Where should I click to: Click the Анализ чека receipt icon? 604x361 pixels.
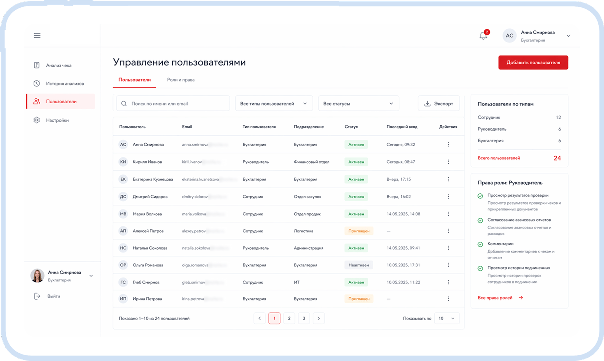coord(37,65)
